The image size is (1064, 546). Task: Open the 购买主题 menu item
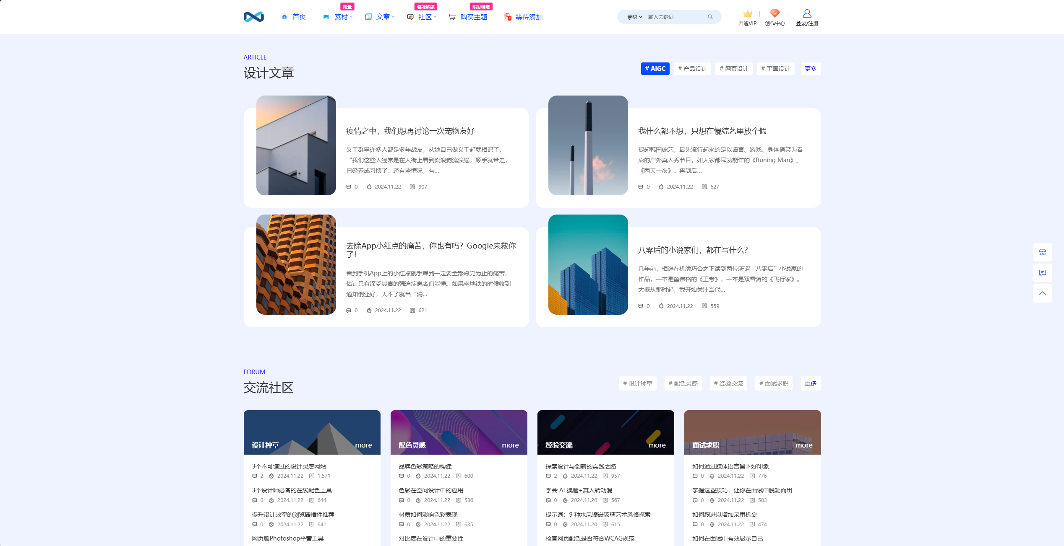point(474,17)
